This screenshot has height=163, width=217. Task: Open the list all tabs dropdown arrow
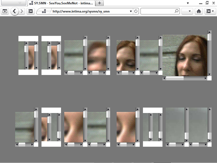click(x=188, y=3)
